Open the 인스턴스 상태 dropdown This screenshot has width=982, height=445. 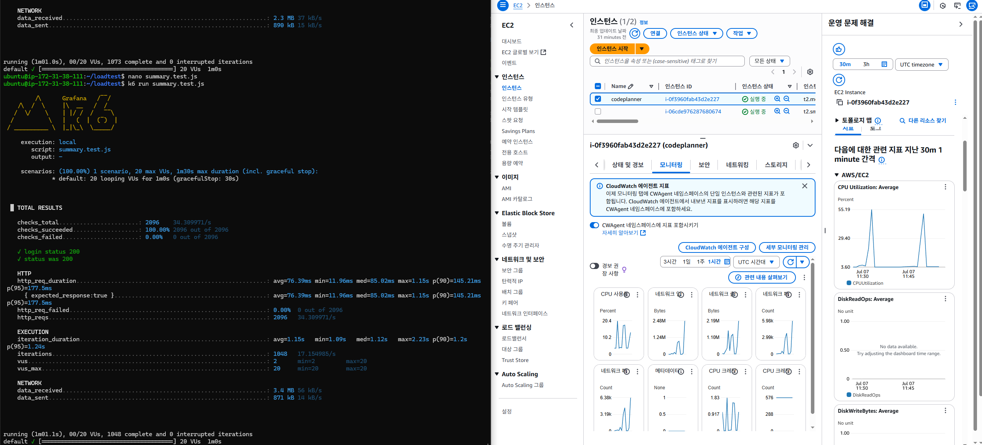(x=696, y=33)
